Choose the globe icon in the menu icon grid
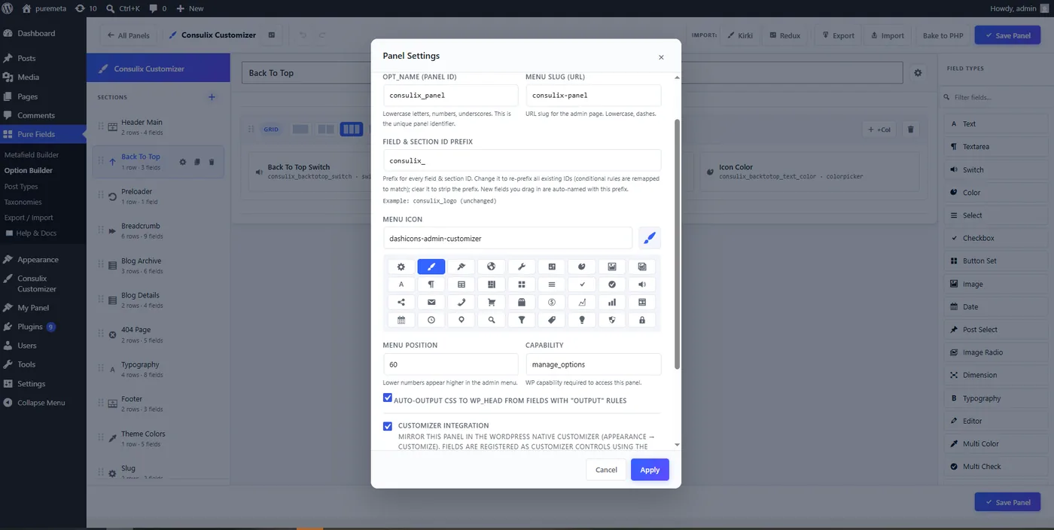The height and width of the screenshot is (530, 1054). (x=492, y=267)
